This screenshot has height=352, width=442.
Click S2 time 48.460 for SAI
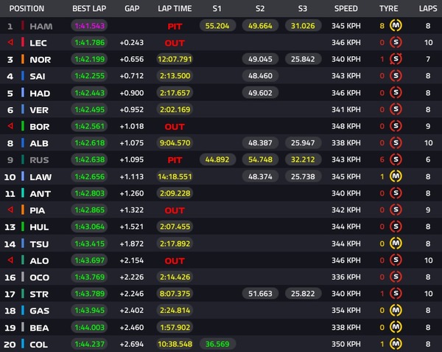point(260,76)
